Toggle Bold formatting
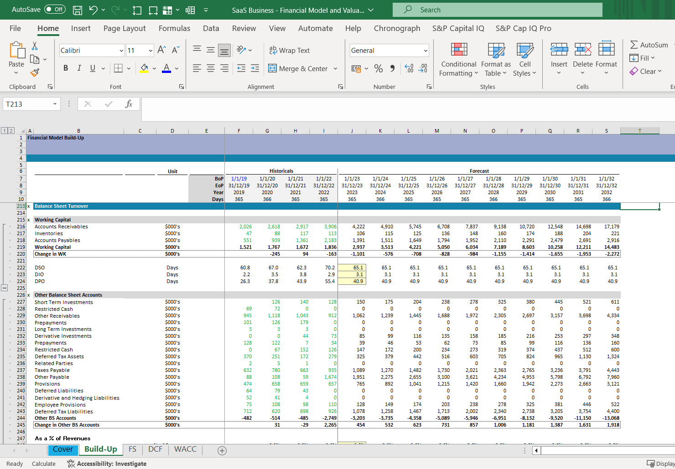This screenshot has width=675, height=469. [66, 68]
